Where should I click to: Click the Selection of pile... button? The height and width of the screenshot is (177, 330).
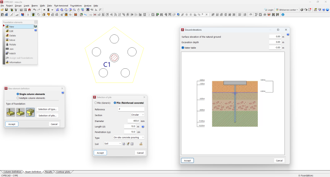click(47, 116)
